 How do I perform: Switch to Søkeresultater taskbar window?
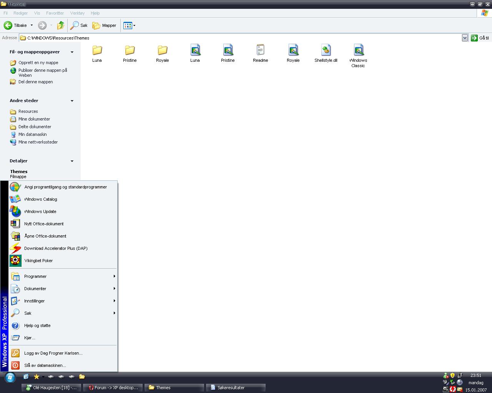point(236,388)
